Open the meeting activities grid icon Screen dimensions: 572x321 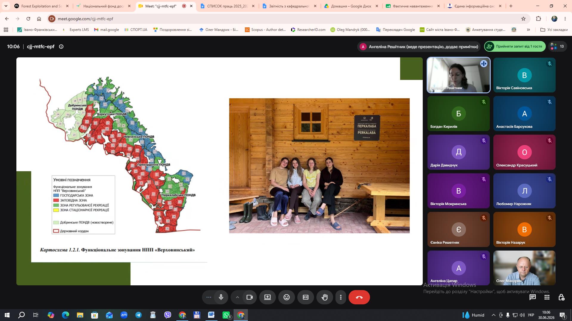coord(547,297)
